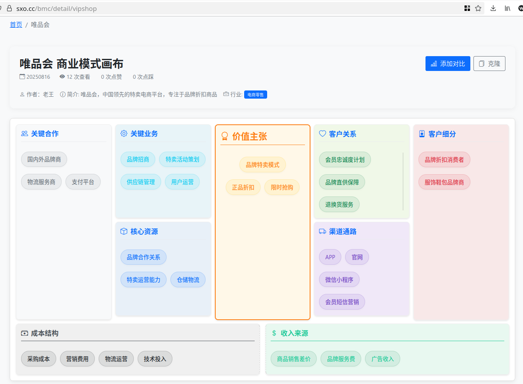Go to 首页 via breadcrumb link

tap(16, 25)
